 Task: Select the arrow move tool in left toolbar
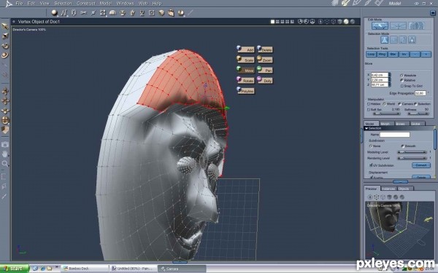[5, 26]
